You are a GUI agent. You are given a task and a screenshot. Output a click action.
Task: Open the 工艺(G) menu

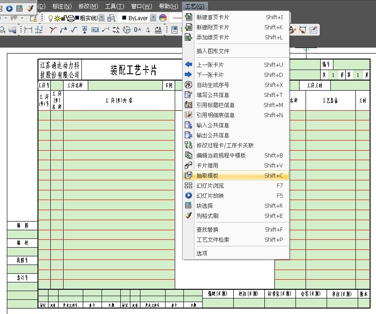(x=194, y=6)
